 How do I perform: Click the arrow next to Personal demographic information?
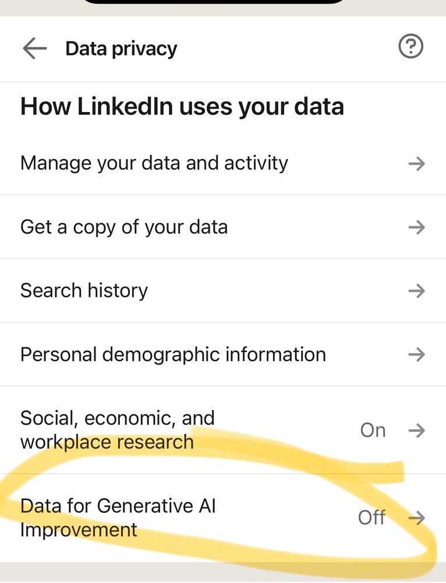click(417, 354)
